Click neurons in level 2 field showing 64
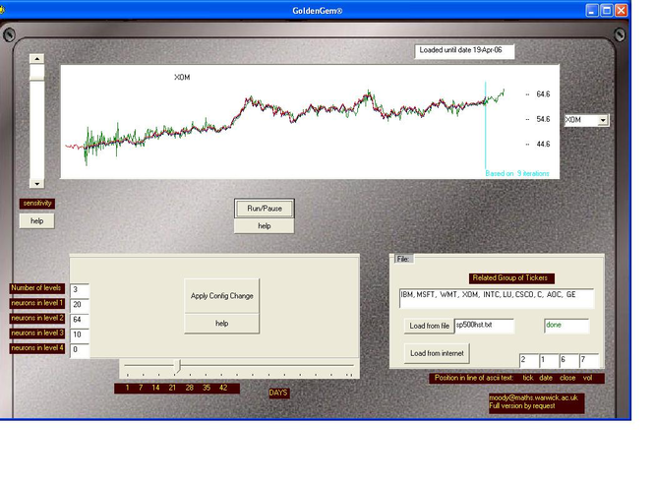Viewport: 654px width, 485px height. tap(80, 320)
